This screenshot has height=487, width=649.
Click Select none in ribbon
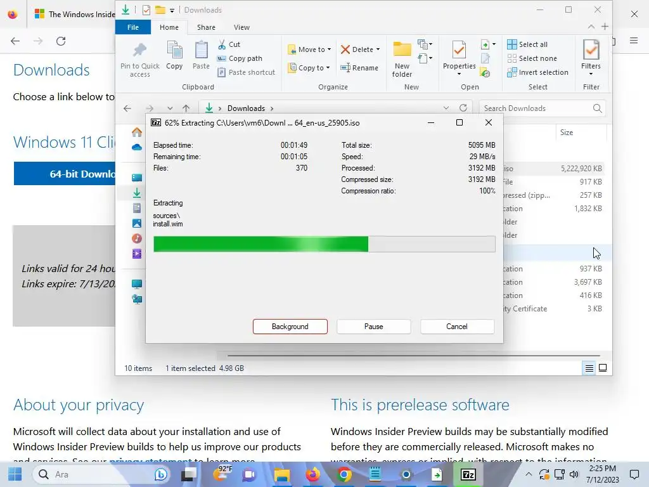(x=532, y=58)
